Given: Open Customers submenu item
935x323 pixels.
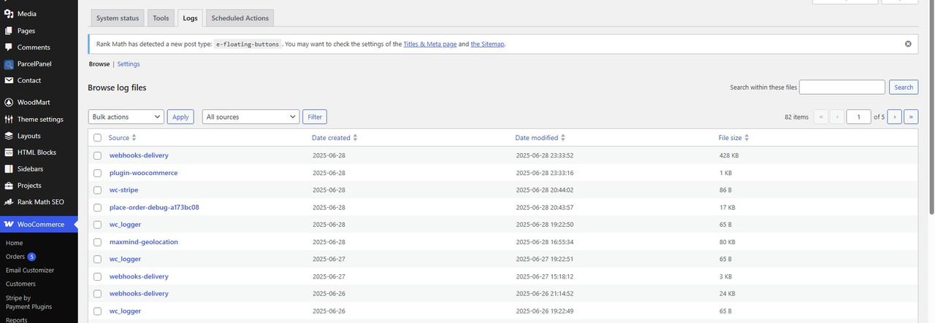Looking at the screenshot, I should [x=20, y=284].
